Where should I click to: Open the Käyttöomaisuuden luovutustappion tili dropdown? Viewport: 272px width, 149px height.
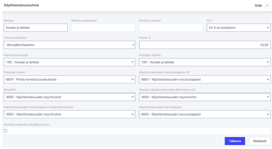[205, 80]
